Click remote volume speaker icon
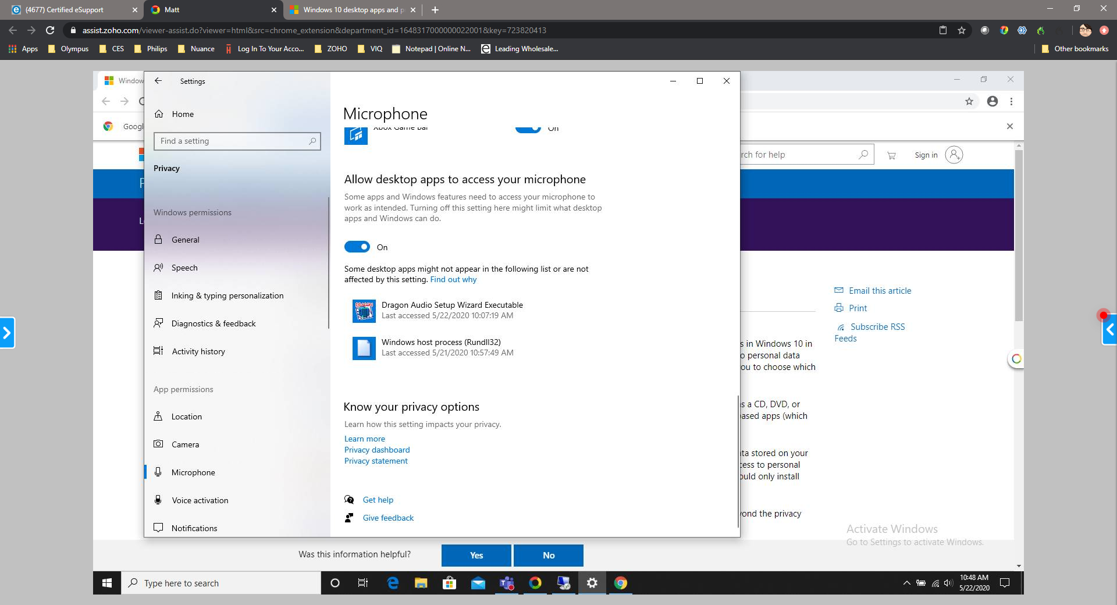1117x605 pixels. tap(948, 583)
